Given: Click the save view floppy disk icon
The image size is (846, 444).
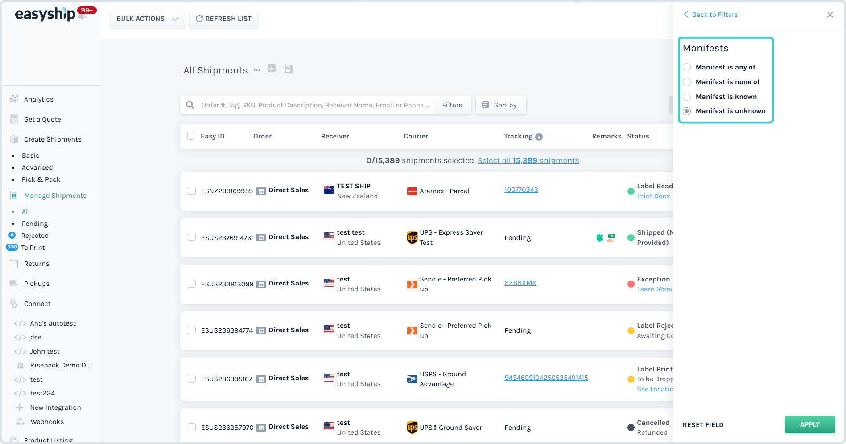Looking at the screenshot, I should pyautogui.click(x=289, y=69).
